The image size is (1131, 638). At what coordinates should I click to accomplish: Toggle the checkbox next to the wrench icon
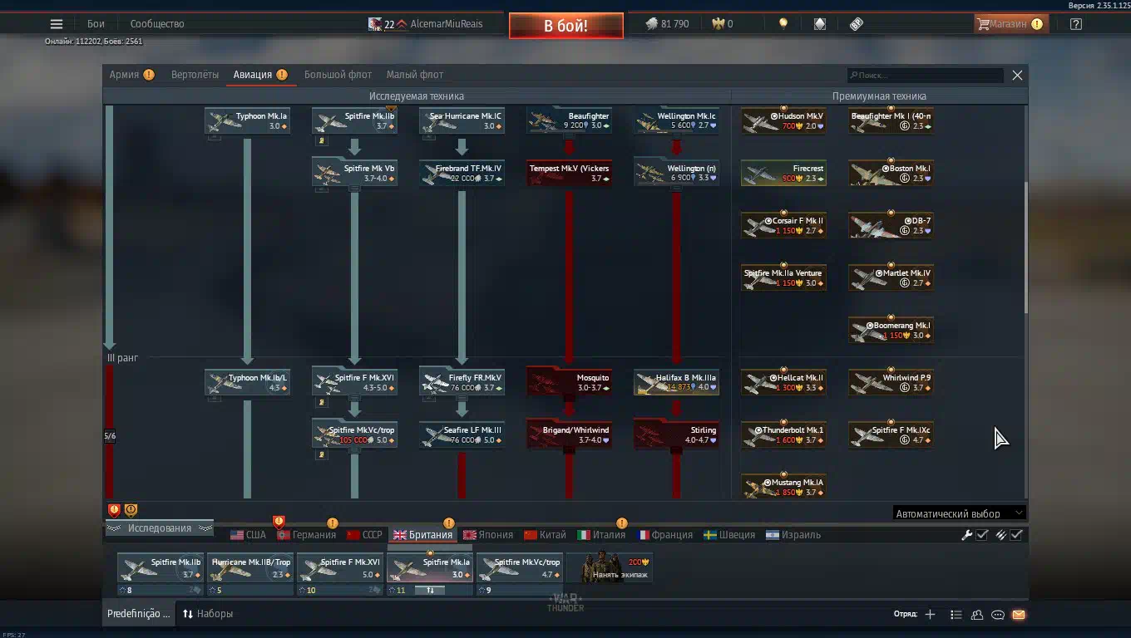click(x=982, y=535)
